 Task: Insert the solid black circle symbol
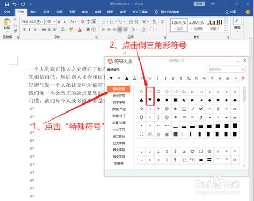(x=158, y=100)
